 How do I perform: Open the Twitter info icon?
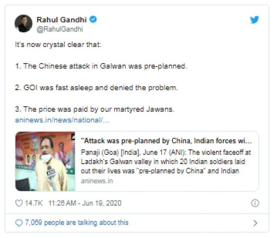(x=255, y=203)
